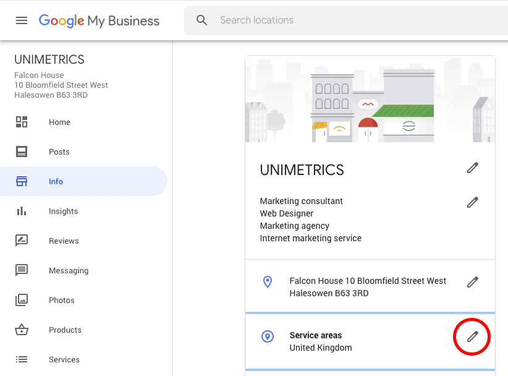The height and width of the screenshot is (376, 508).
Task: Click the "Marketing consultant" category text
Action: (x=302, y=201)
